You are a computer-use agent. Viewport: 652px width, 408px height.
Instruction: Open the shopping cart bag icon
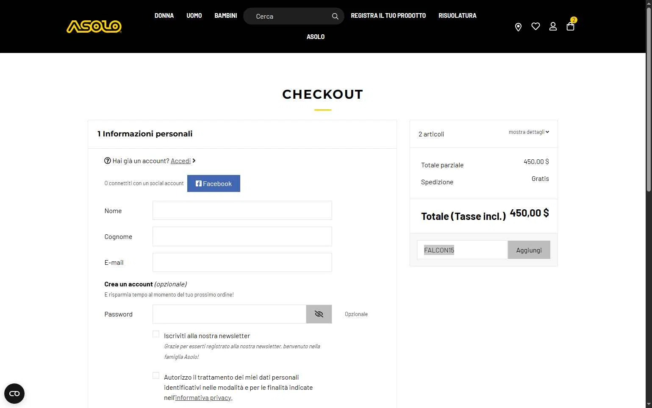coord(570,26)
